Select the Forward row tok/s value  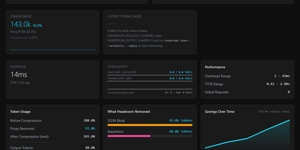[181, 78]
